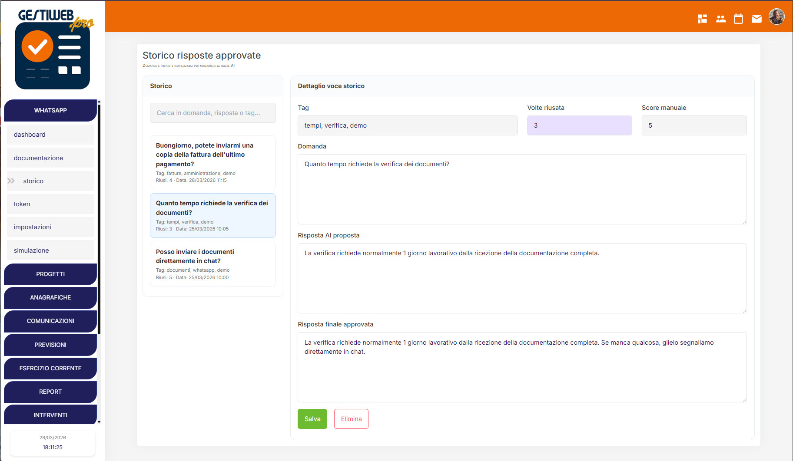The width and height of the screenshot is (793, 461).
Task: Open the dashboard grid icon in the header
Action: click(702, 18)
